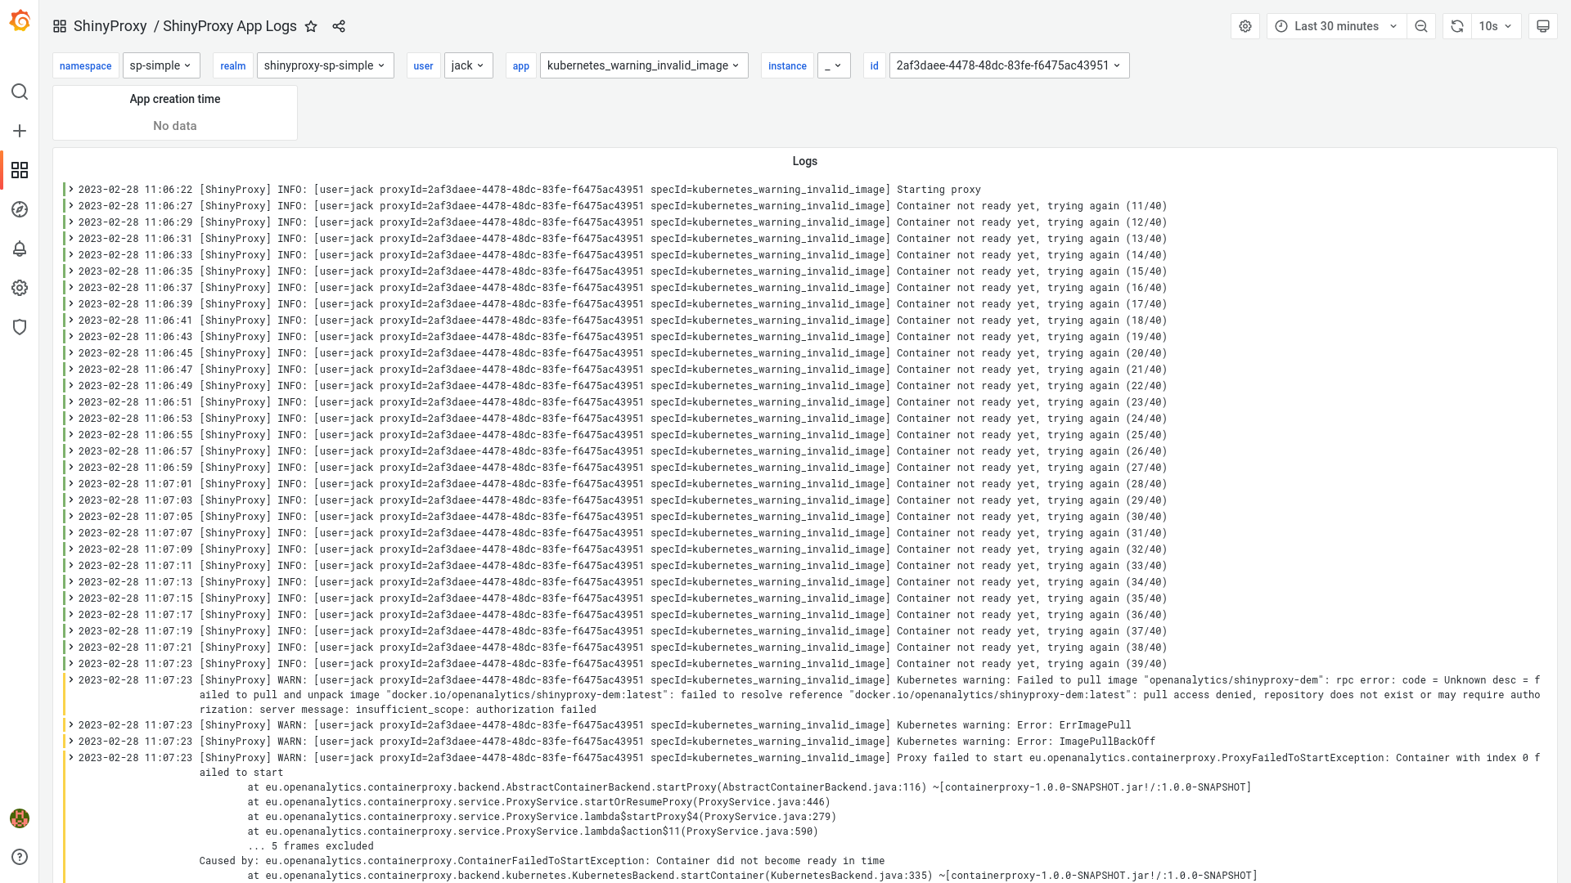1571x883 pixels.
Task: Open Grafana home logo
Action: coord(20,21)
